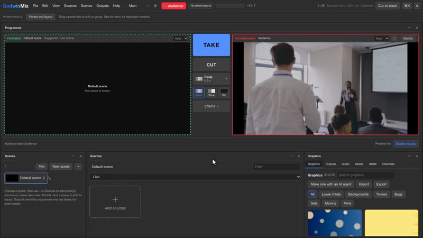Click the Export graphics button

point(381,184)
